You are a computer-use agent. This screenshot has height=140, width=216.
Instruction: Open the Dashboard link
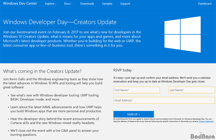205,4
